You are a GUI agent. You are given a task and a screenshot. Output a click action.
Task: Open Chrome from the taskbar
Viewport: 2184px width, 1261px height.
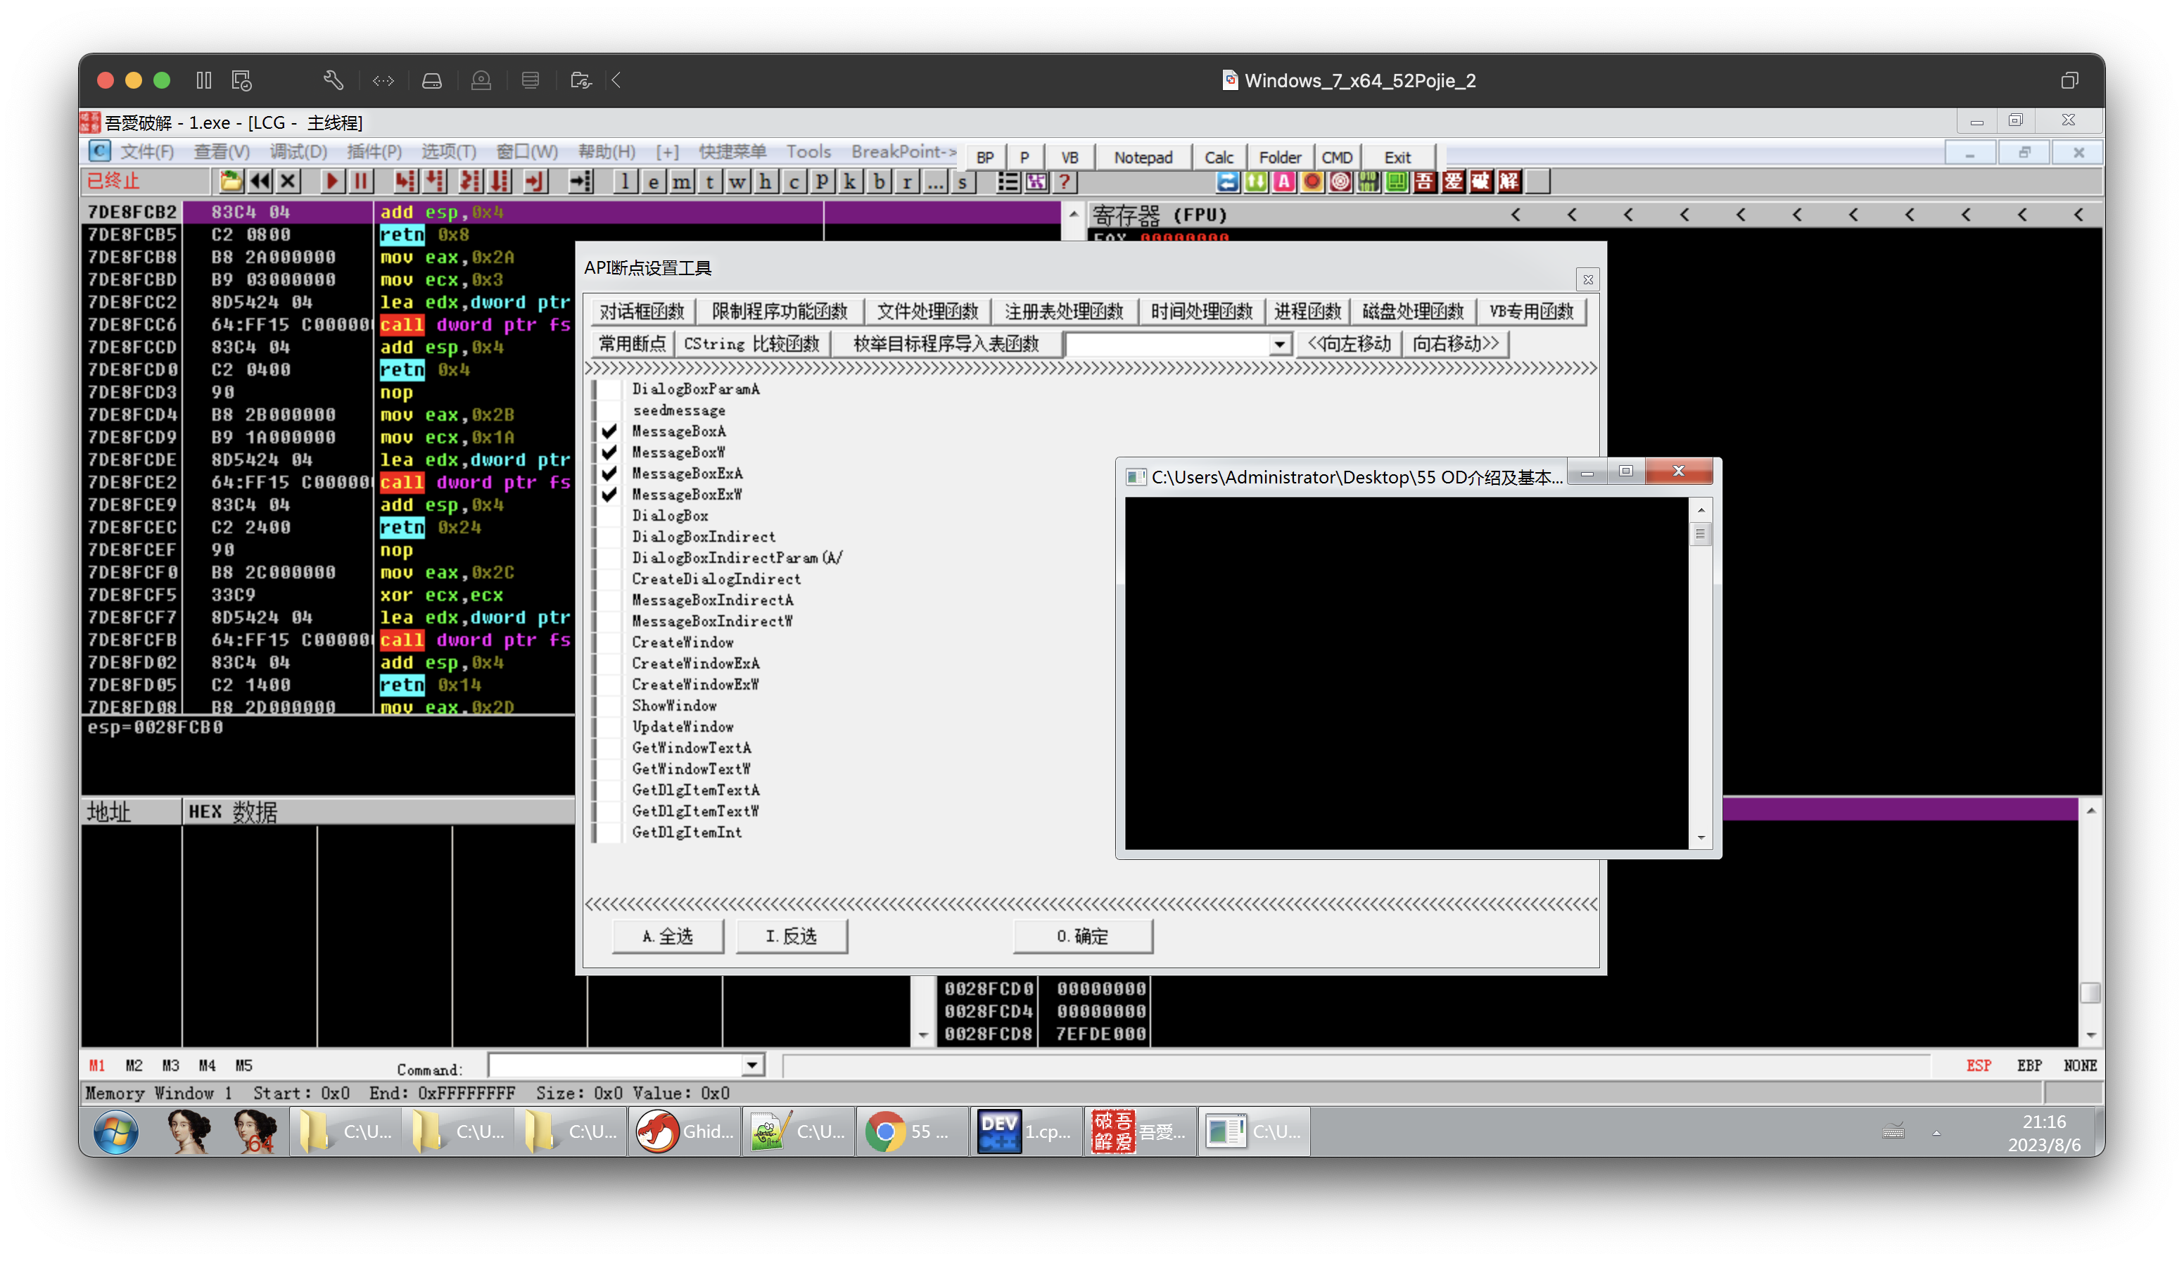(912, 1132)
